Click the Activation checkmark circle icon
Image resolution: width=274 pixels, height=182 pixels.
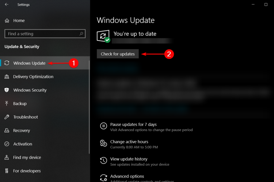(x=7, y=144)
